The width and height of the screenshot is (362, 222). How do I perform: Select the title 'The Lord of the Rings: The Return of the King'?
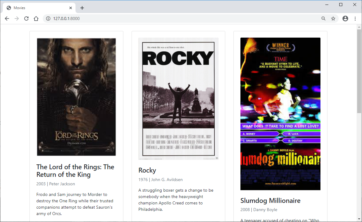tap(75, 171)
